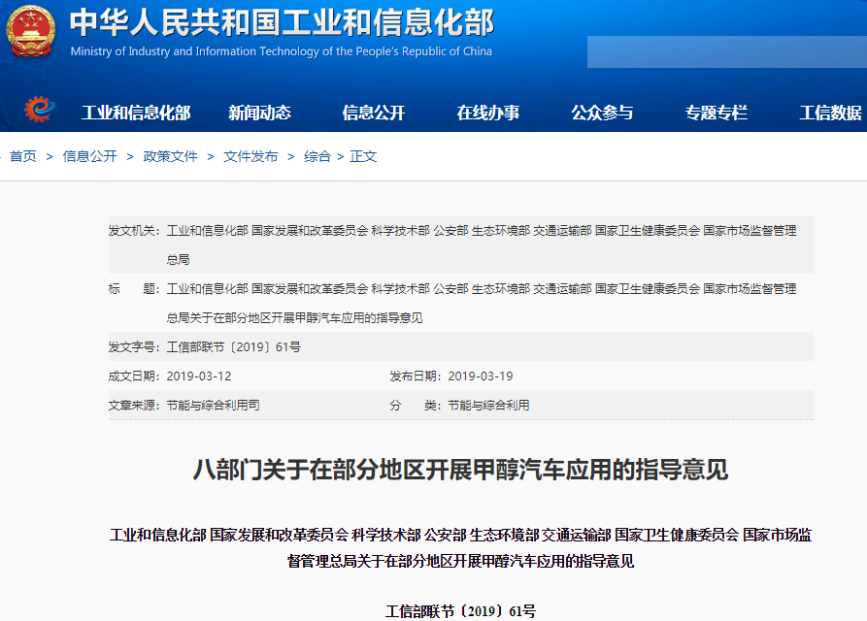867x621 pixels.
Task: Open the 专题专栏 section
Action: pyautogui.click(x=718, y=112)
